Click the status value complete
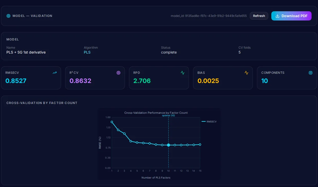The image size is (318, 187). coord(169,52)
